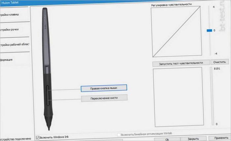
Task: Click inside the blank pressure test canvas
Action: click(x=178, y=97)
